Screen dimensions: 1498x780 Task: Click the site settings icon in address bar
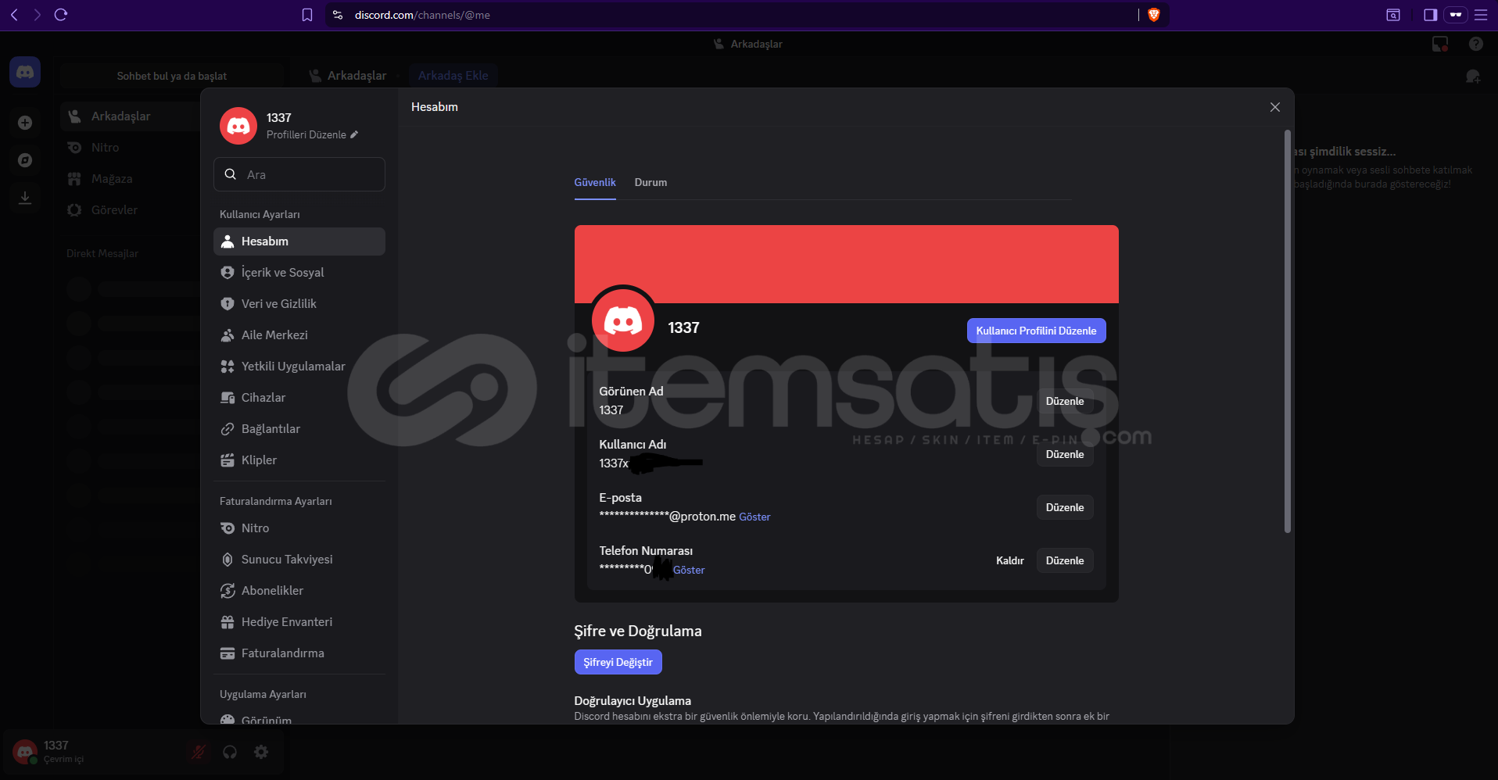338,15
